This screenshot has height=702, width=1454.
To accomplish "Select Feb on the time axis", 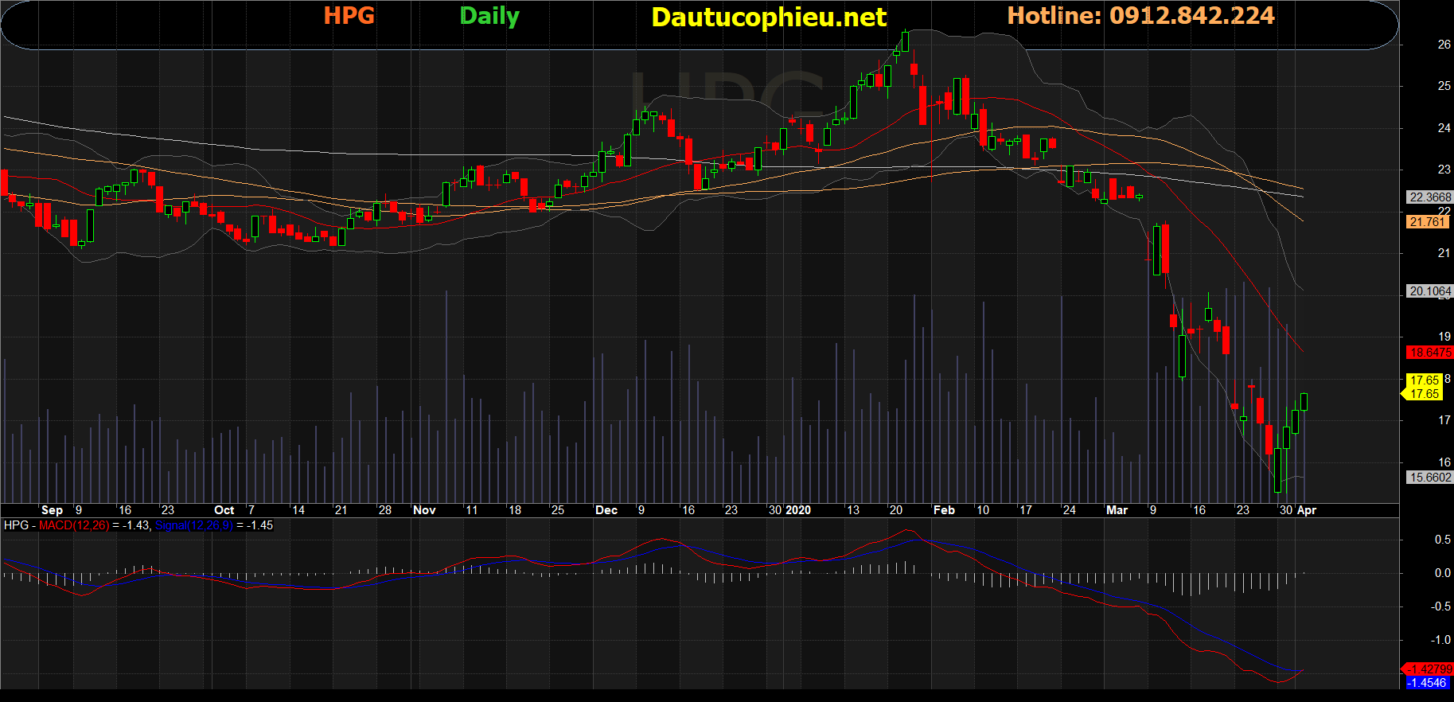I will [944, 510].
